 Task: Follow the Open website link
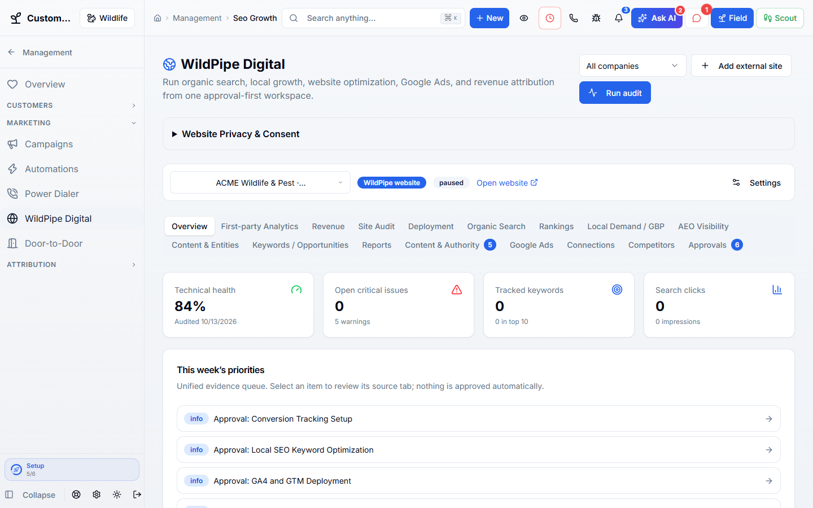click(x=507, y=183)
